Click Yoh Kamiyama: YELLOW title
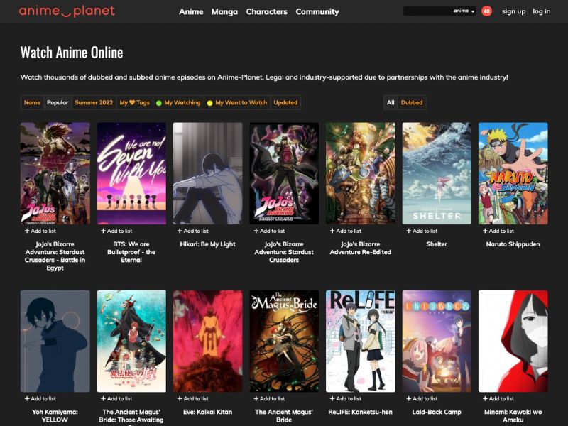 pos(55,416)
